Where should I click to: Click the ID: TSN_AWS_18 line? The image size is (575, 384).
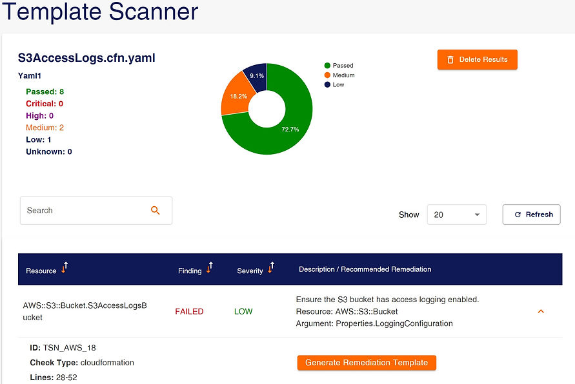point(63,348)
